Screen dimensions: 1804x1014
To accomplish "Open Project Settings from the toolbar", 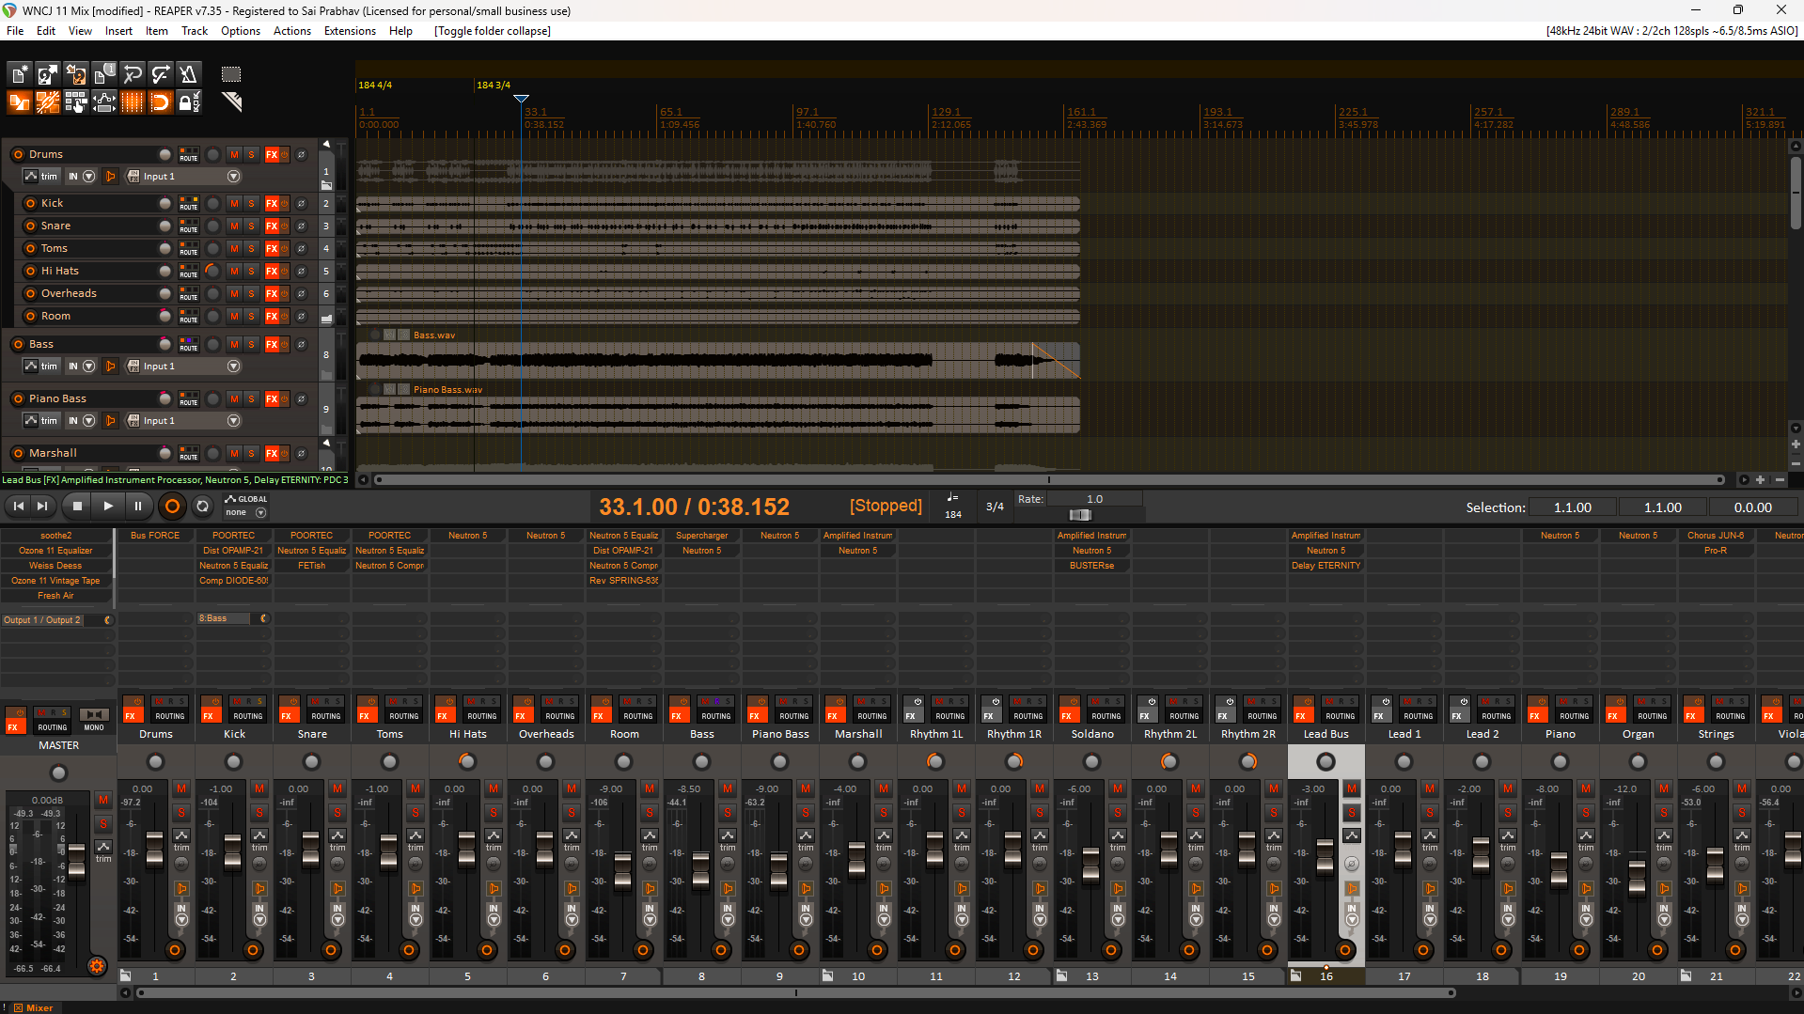I will pos(104,74).
